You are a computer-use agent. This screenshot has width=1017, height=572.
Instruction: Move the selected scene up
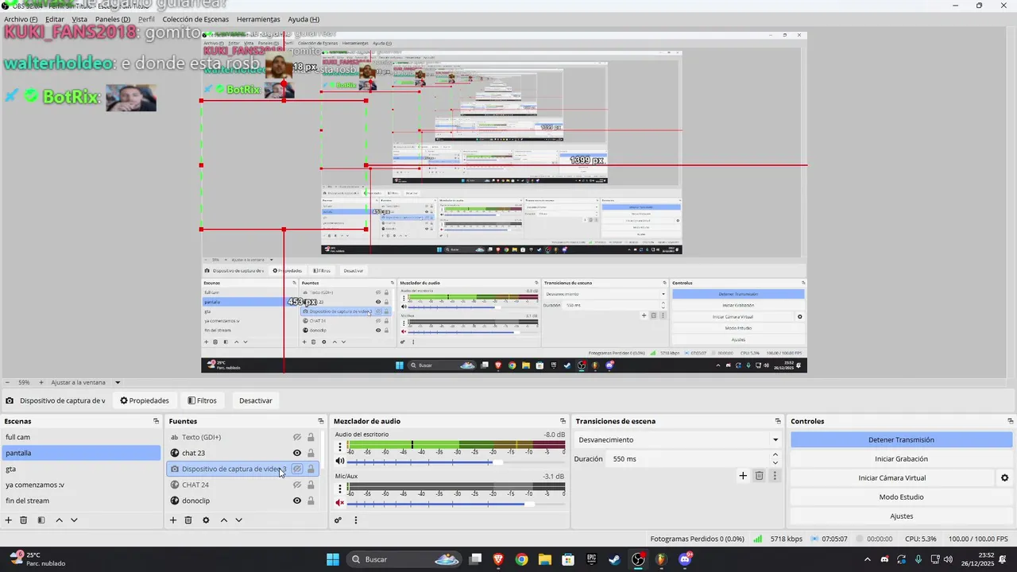click(59, 520)
